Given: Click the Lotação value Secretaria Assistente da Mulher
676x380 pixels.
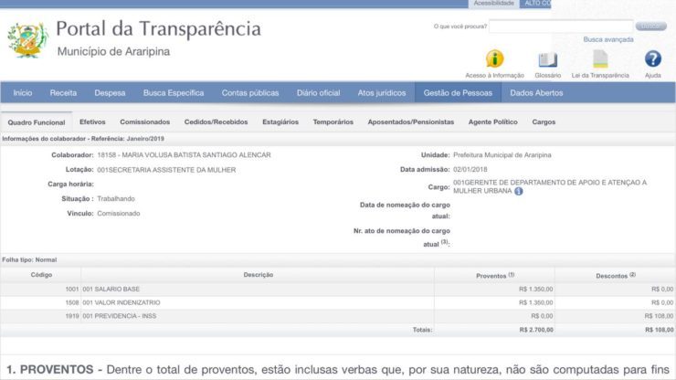Looking at the screenshot, I should coord(166,170).
